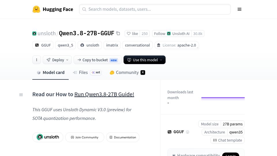277x156 pixels.
Task: Toggle the table of contents icon
Action: pos(21,95)
